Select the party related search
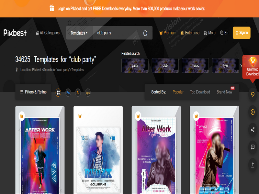259x194 pixels. [x=135, y=66]
